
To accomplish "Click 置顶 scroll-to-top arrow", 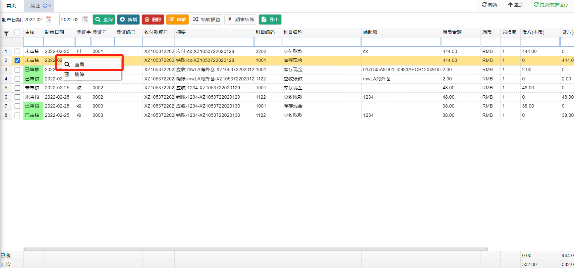I will click(x=516, y=5).
